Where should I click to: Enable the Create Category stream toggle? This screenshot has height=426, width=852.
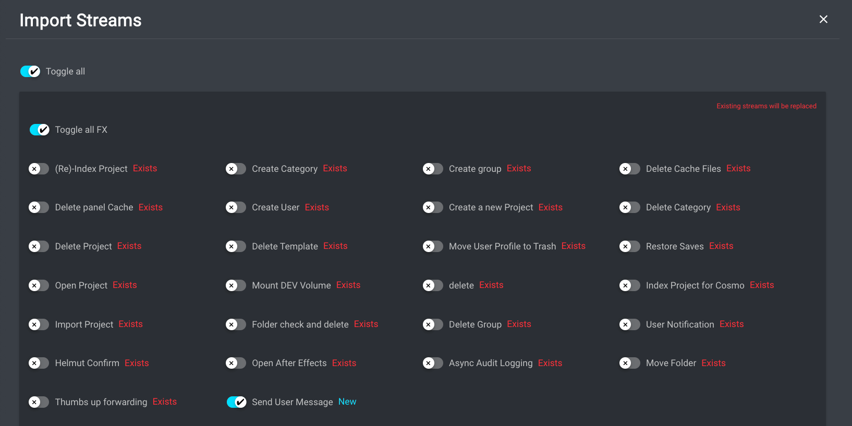[x=236, y=169]
